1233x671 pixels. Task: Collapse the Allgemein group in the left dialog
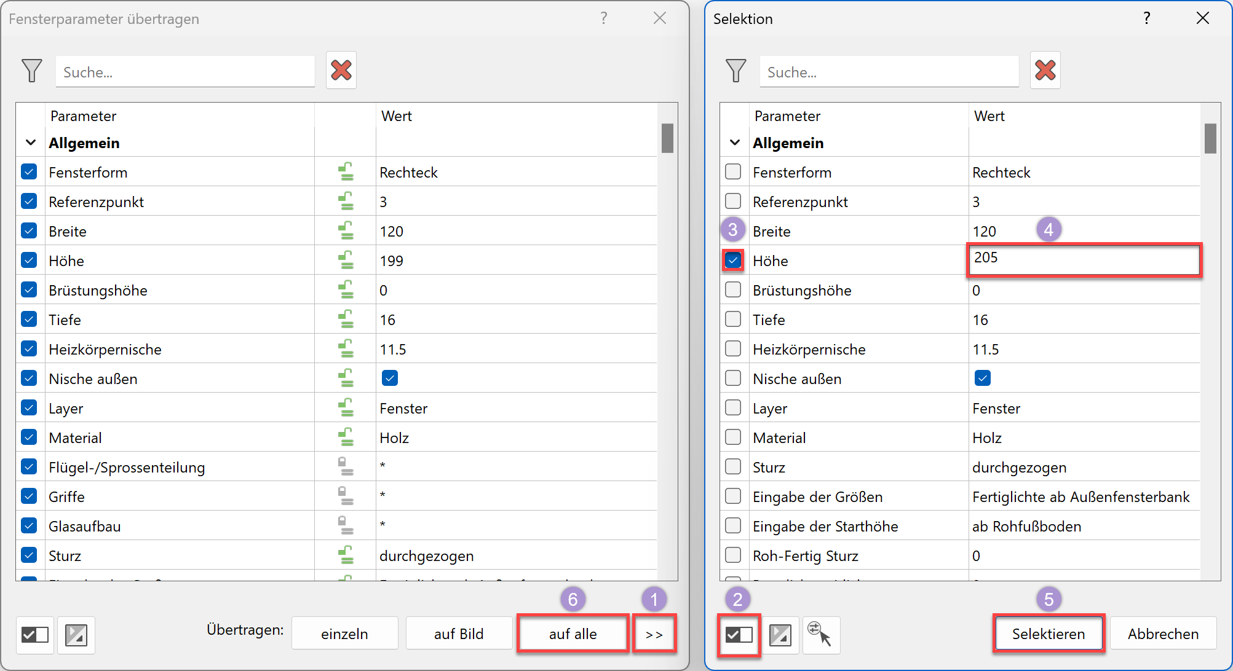[x=30, y=142]
